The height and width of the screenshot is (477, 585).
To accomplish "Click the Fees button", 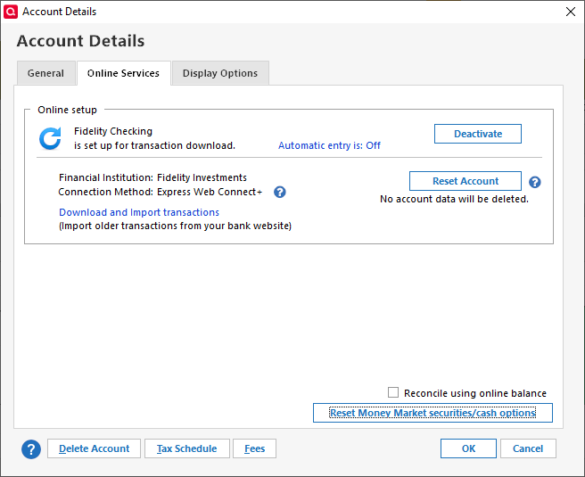I will pyautogui.click(x=255, y=448).
